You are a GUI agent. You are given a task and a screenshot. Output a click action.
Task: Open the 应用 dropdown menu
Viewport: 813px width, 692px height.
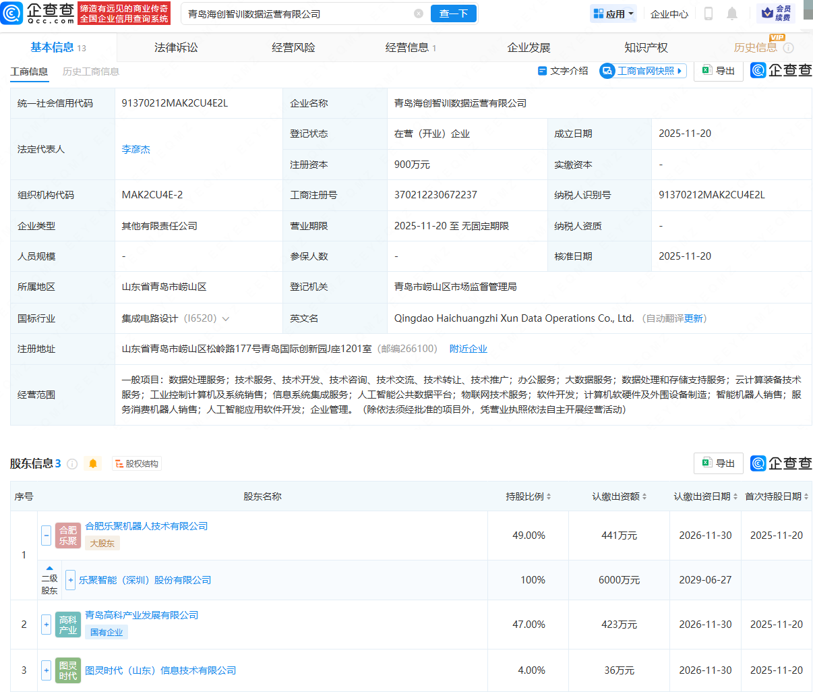coord(613,13)
